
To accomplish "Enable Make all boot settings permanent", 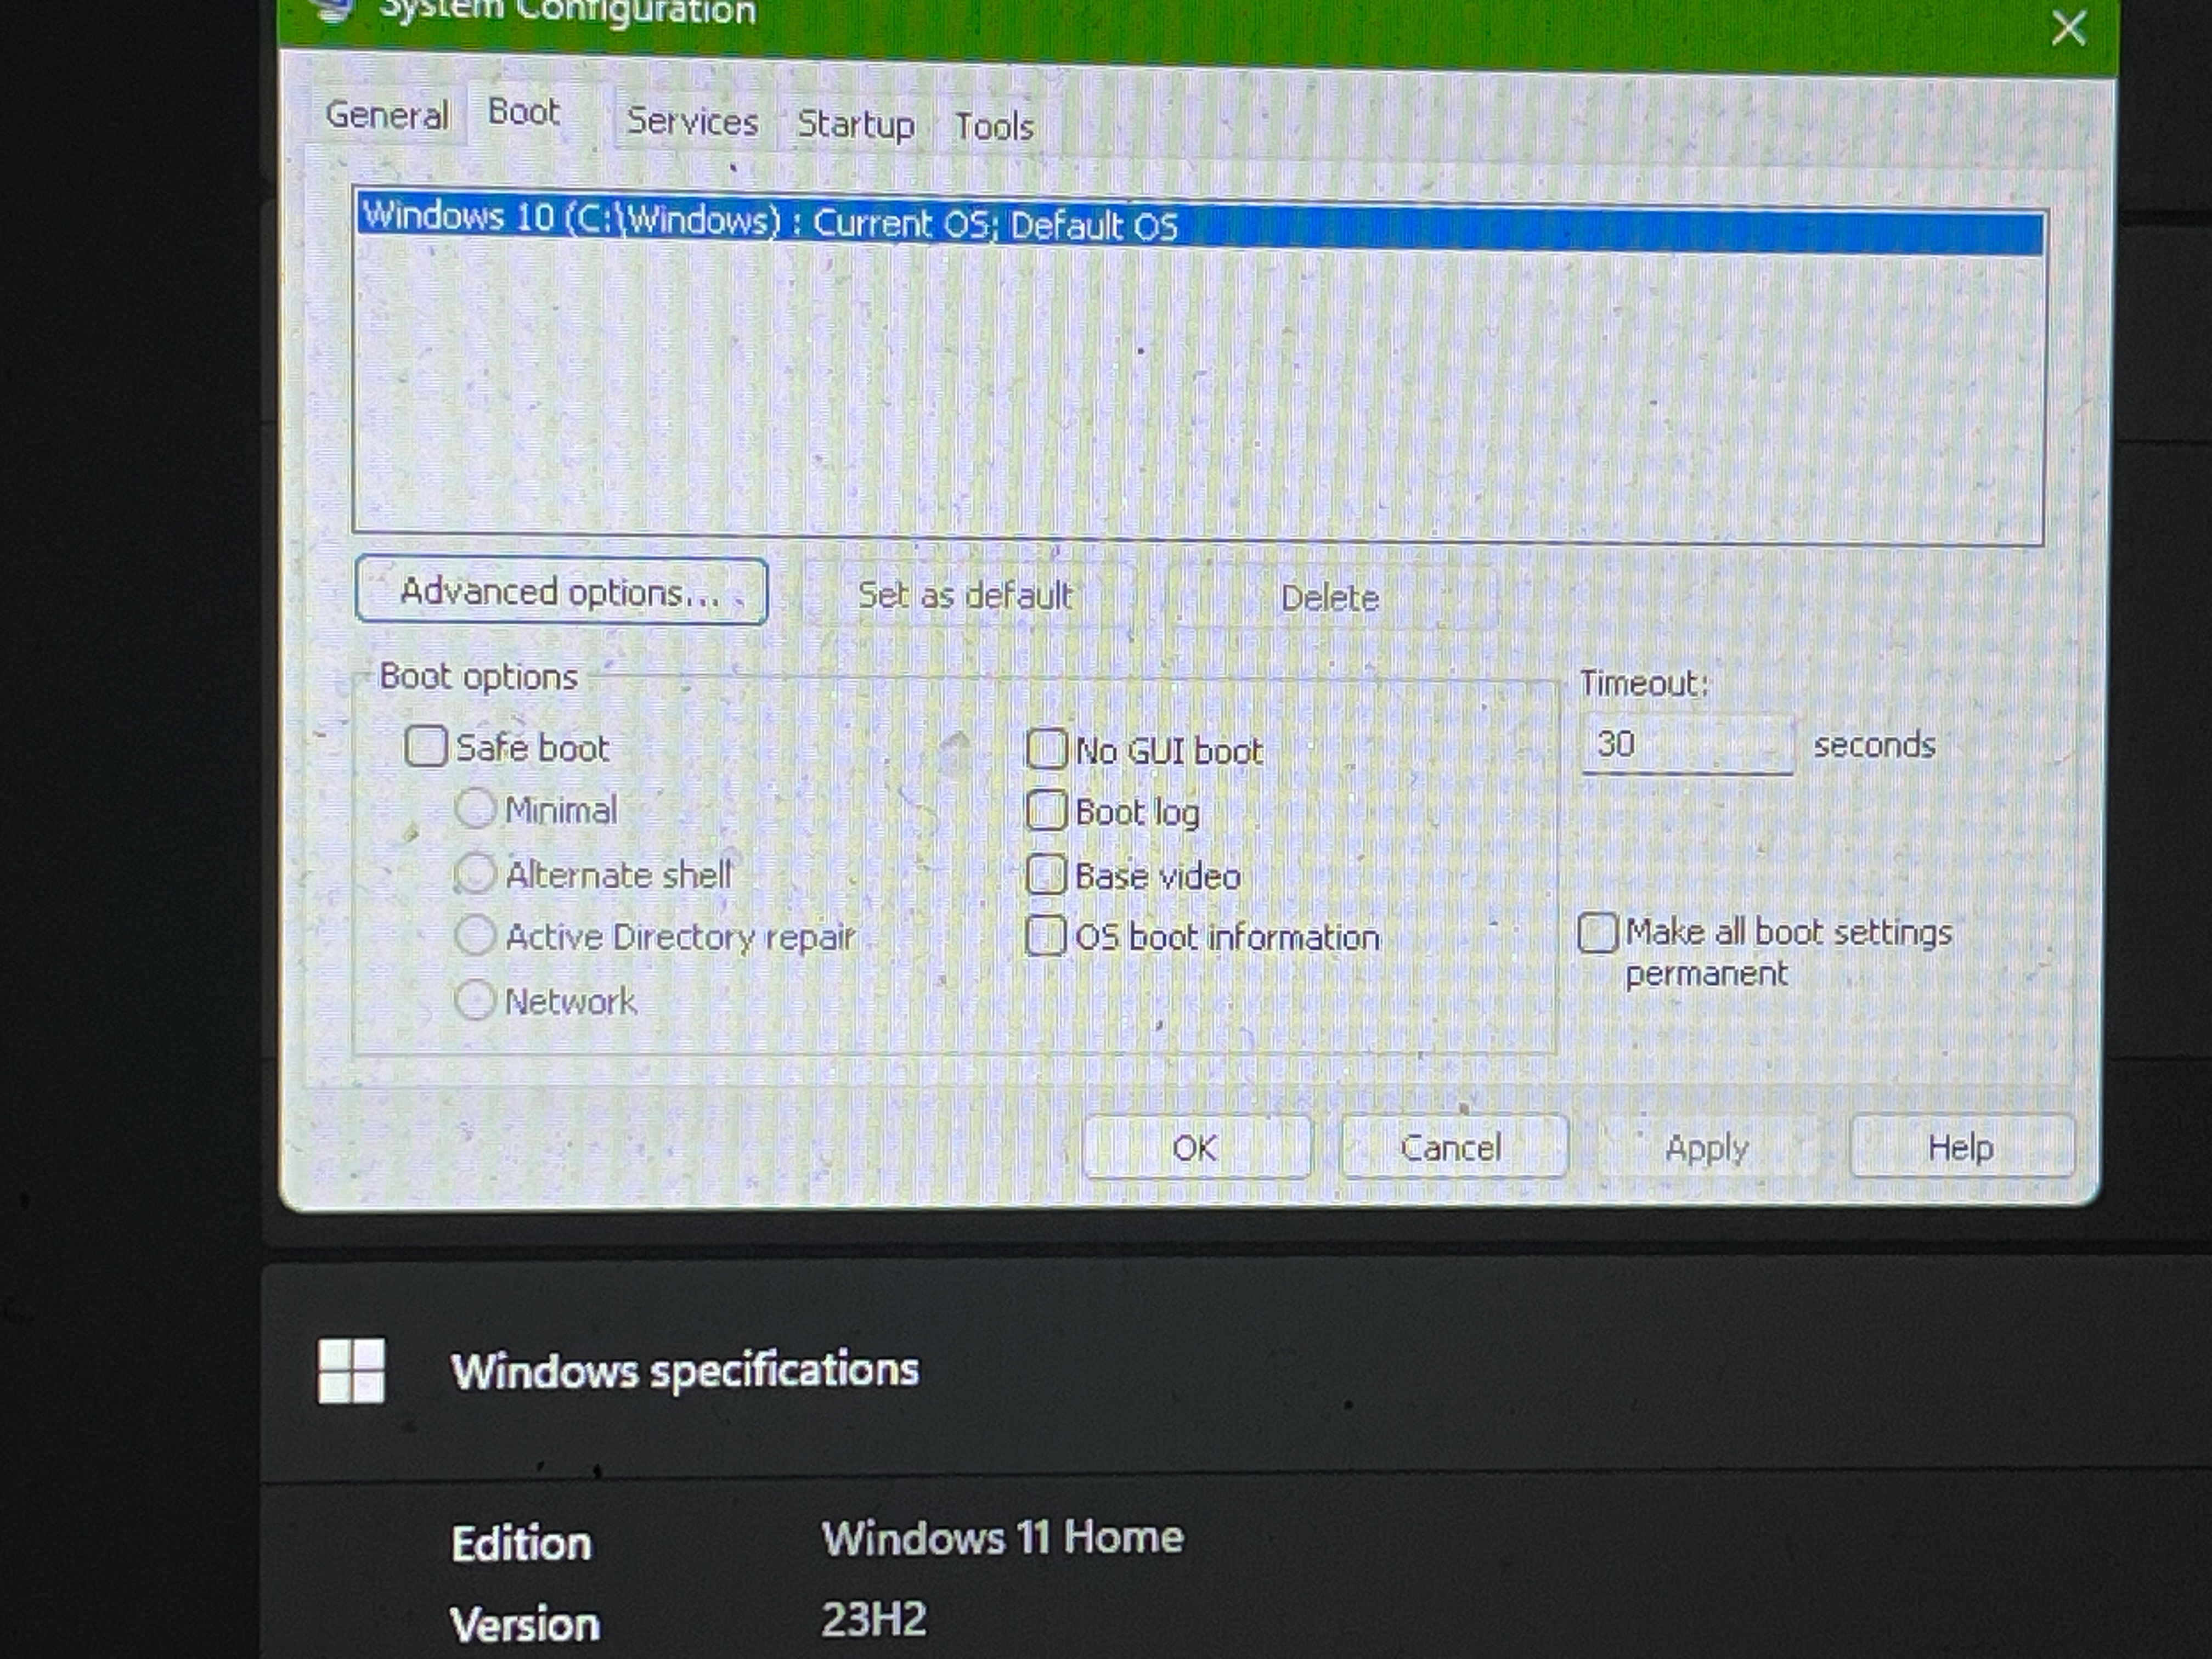I will [1597, 933].
